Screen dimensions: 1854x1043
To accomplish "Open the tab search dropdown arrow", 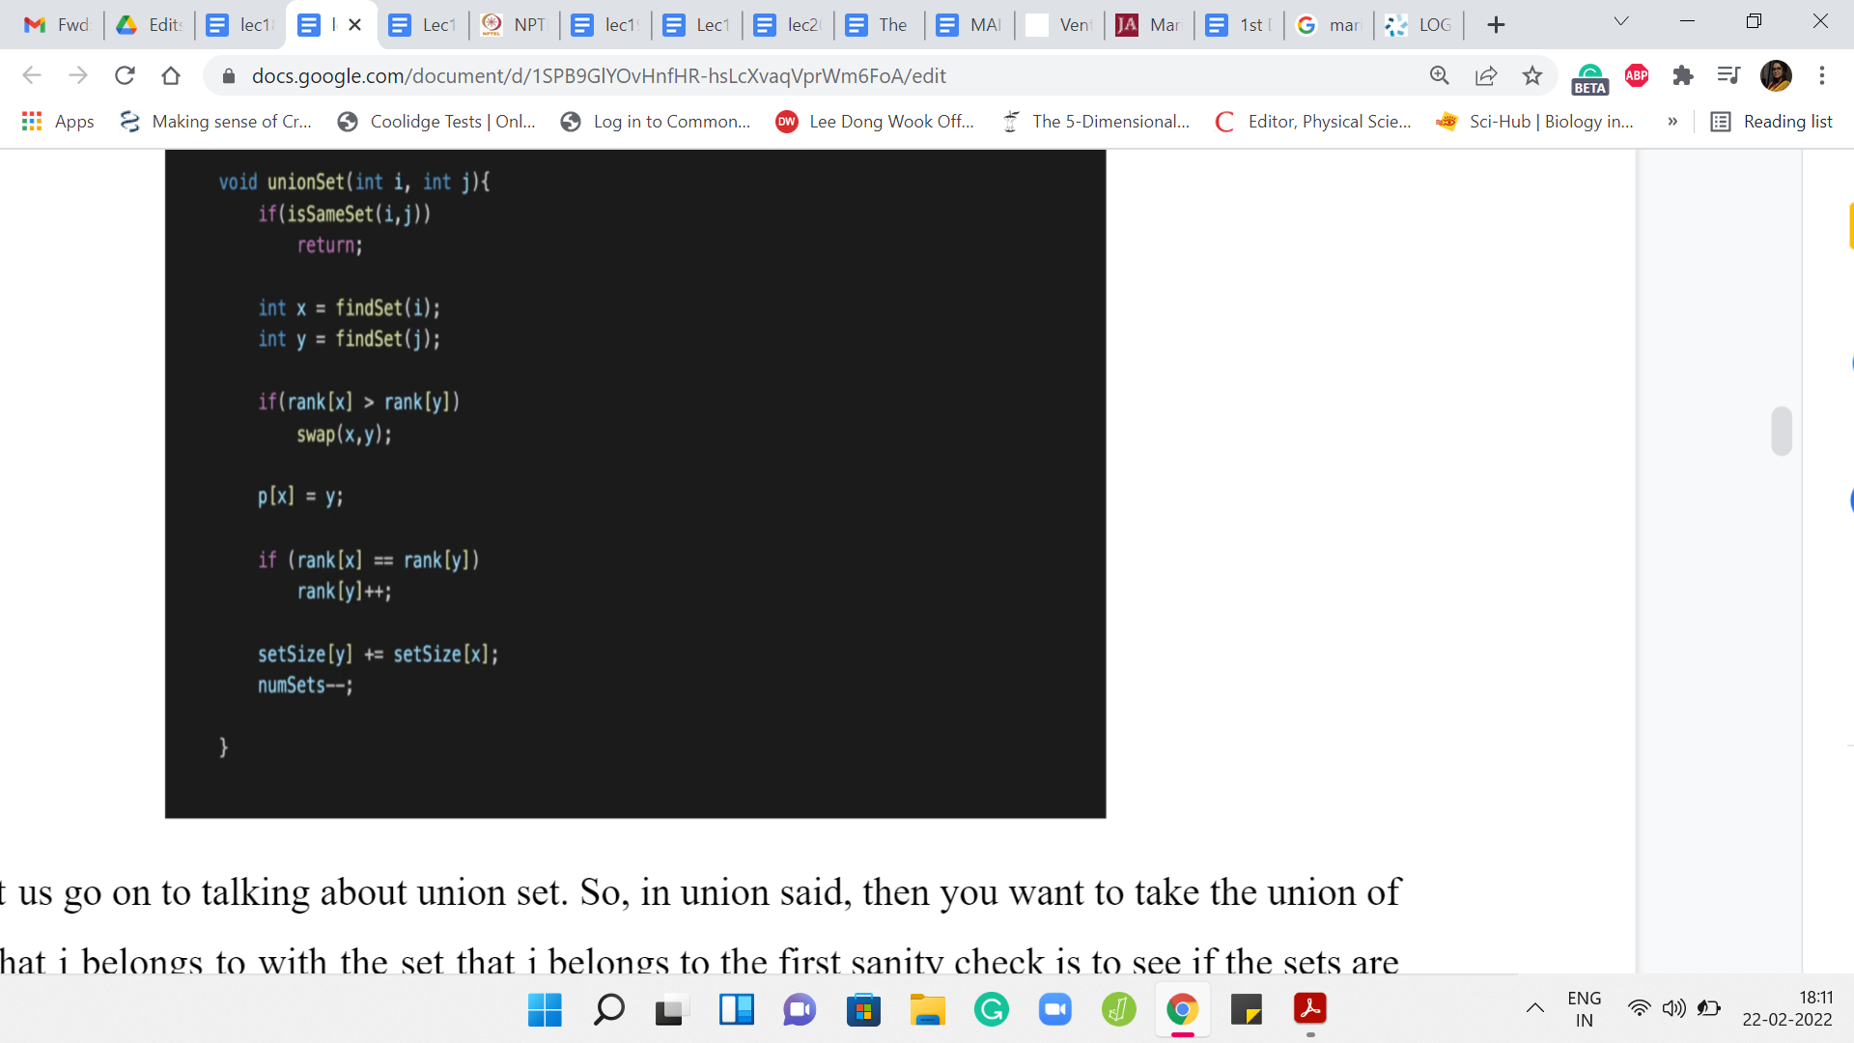I will [x=1621, y=21].
